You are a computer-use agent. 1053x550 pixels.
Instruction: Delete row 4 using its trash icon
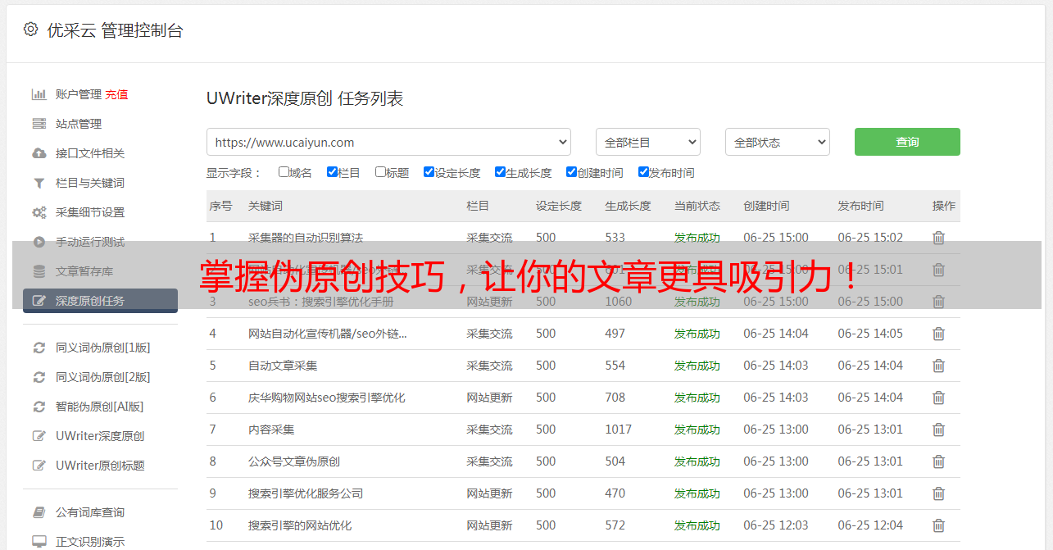[x=938, y=334]
